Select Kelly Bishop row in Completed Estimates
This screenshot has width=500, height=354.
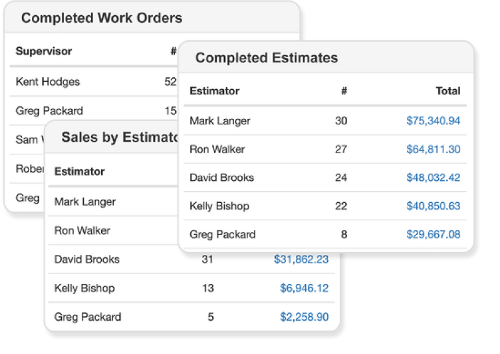click(219, 206)
